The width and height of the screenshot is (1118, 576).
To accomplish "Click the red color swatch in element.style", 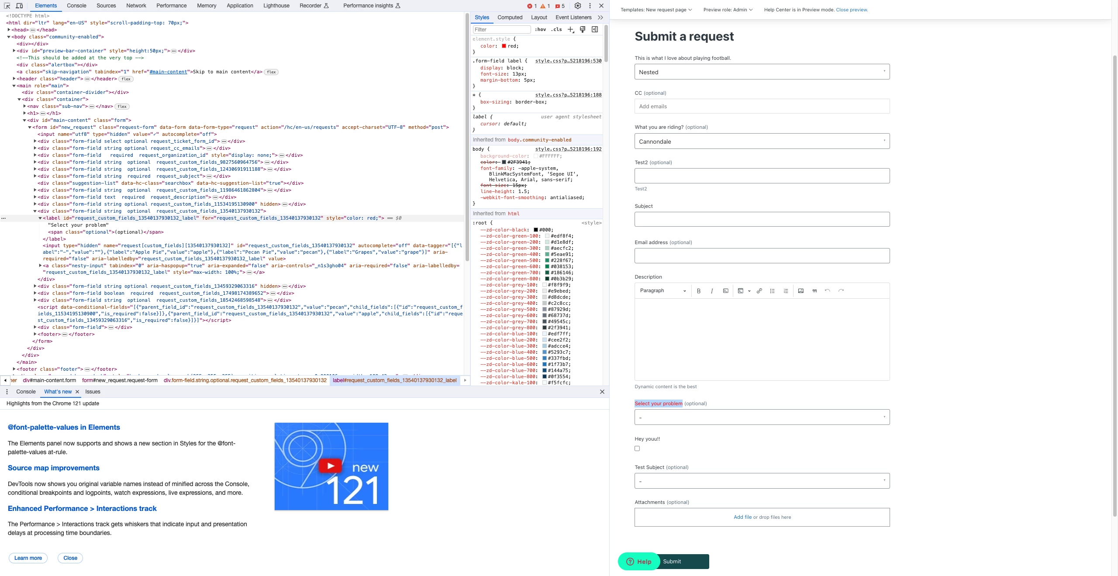I will point(504,46).
